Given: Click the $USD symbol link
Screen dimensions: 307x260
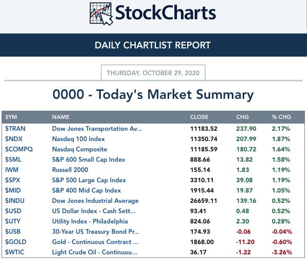Looking at the screenshot, I should click(x=13, y=211).
